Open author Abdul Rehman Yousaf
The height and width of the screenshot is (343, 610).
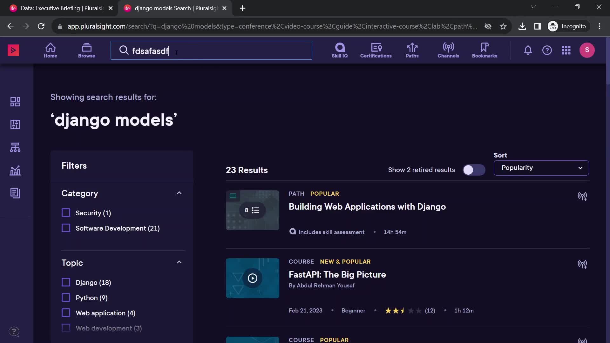tap(325, 286)
